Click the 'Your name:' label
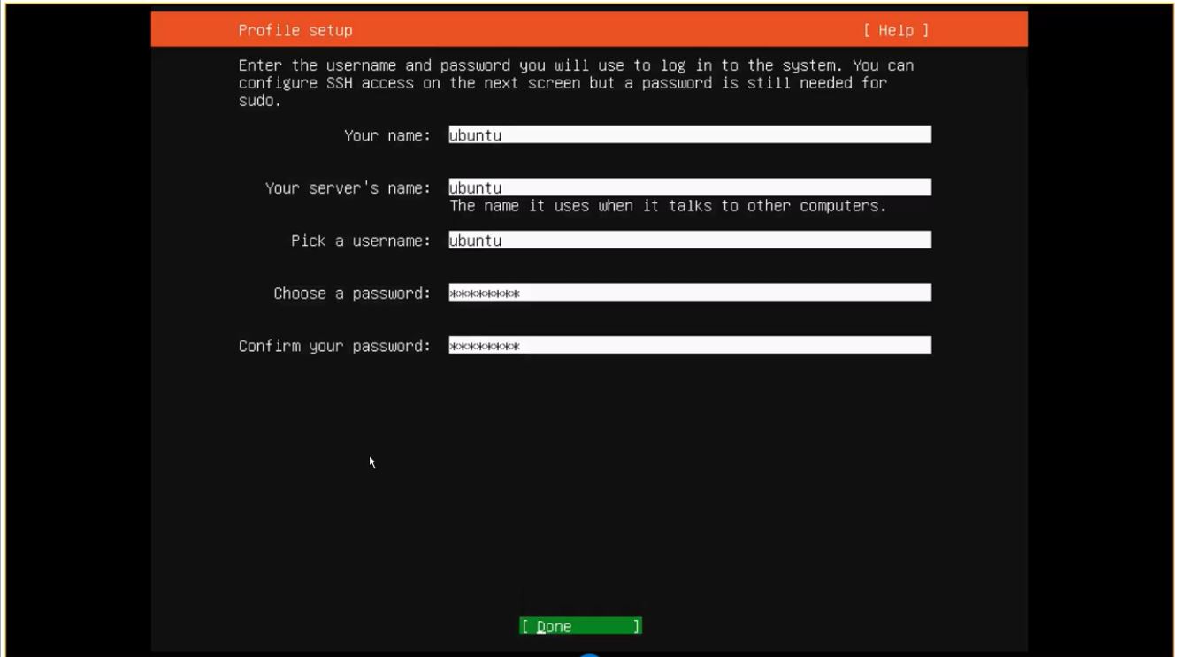This screenshot has width=1179, height=657. point(387,135)
